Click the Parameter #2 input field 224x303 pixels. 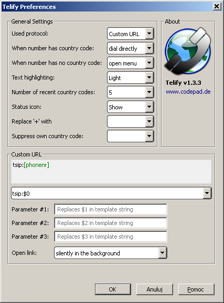click(111, 223)
